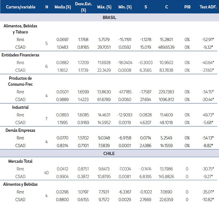Click the CHILE section heading
The height and width of the screenshot is (203, 219).
point(109,153)
